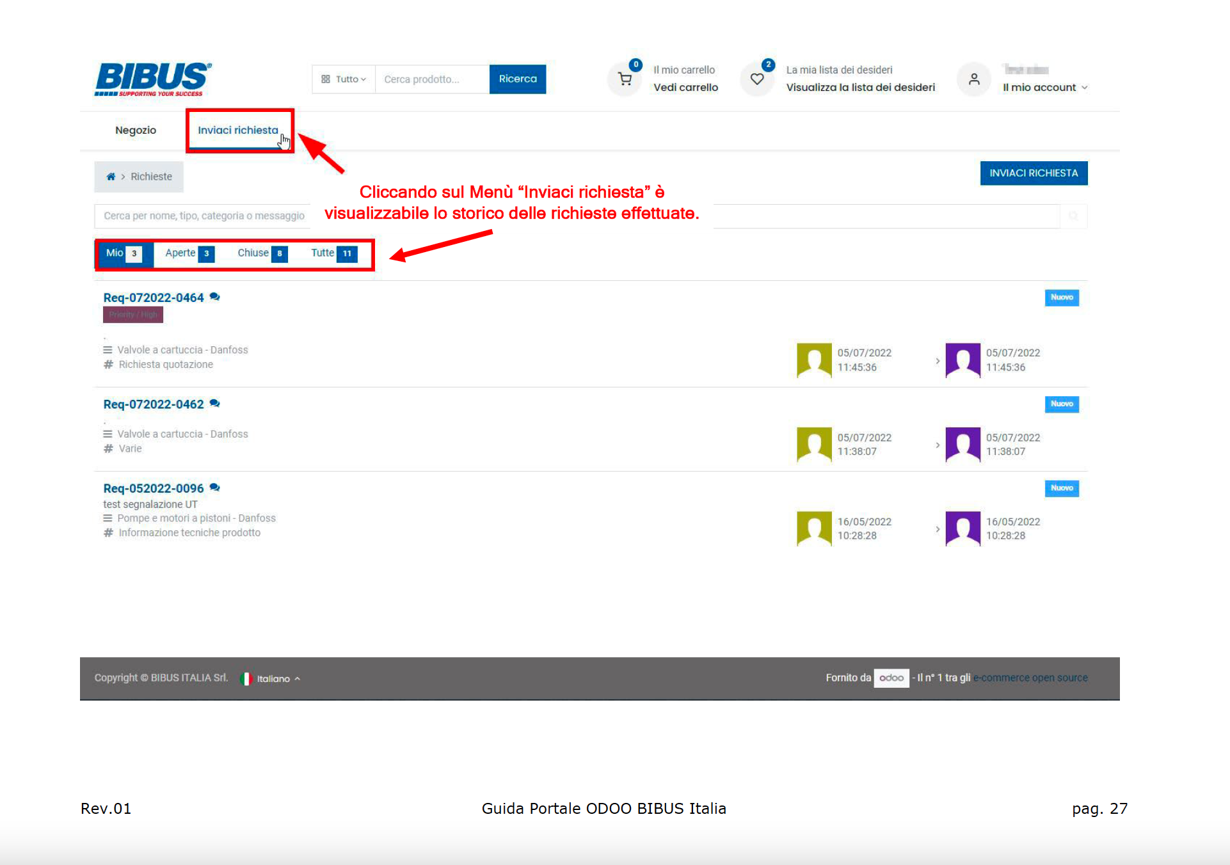This screenshot has height=865, width=1230.
Task: Open the Italiano language selector
Action: [x=273, y=679]
